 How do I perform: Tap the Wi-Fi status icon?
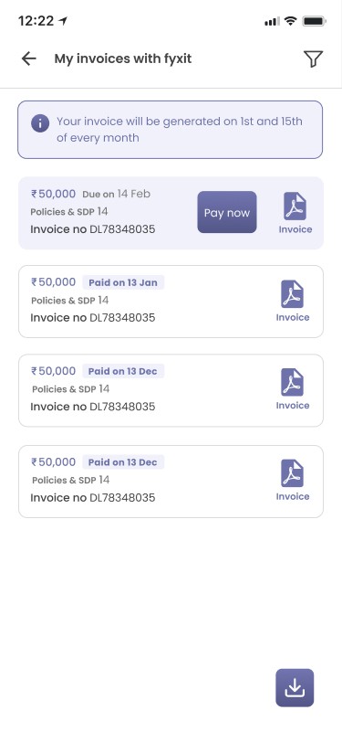click(291, 21)
